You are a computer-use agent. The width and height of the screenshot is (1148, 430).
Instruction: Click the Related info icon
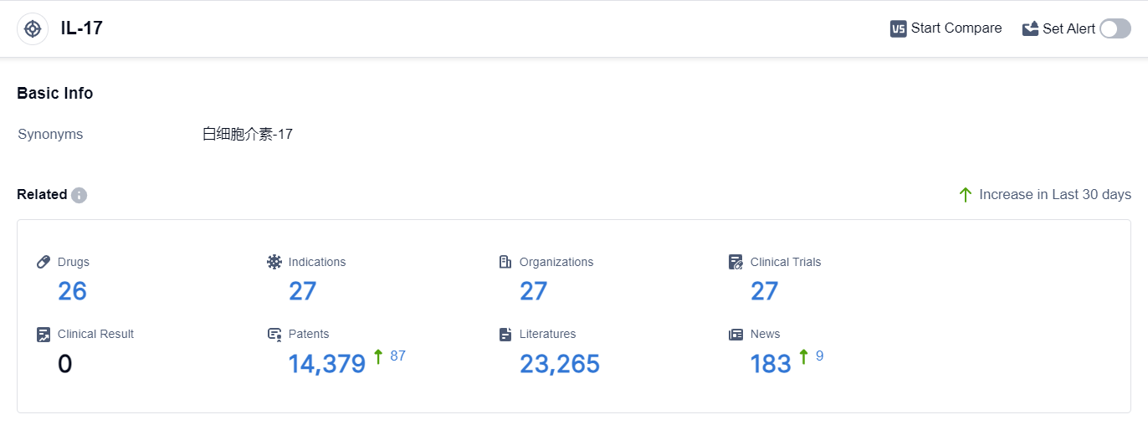tap(79, 195)
